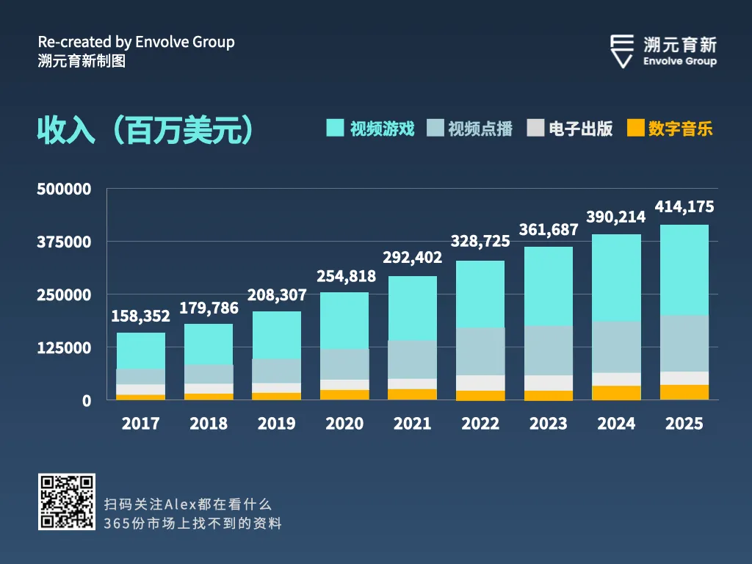Click the QR code image

click(x=67, y=502)
